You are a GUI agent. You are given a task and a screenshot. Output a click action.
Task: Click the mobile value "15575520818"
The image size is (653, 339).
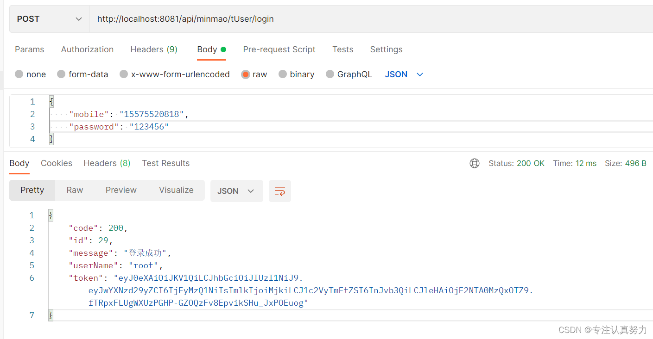coord(152,114)
